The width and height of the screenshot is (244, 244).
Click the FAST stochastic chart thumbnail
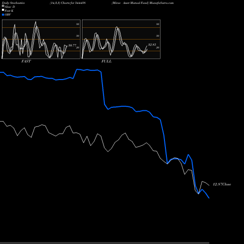point(41,39)
